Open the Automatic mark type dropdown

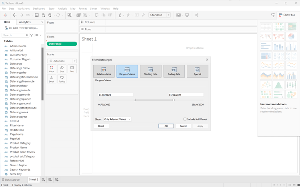[x=62, y=61]
